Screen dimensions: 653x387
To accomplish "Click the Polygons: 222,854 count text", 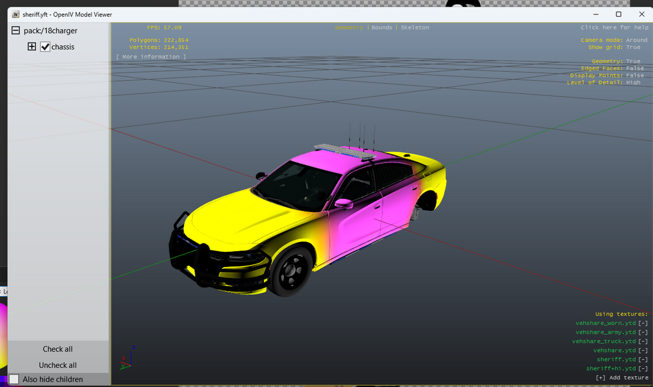I will coord(159,40).
